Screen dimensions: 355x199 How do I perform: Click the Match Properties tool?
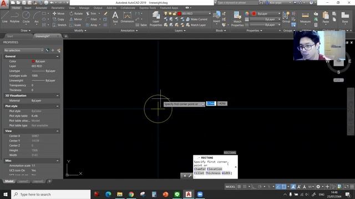click(x=237, y=18)
